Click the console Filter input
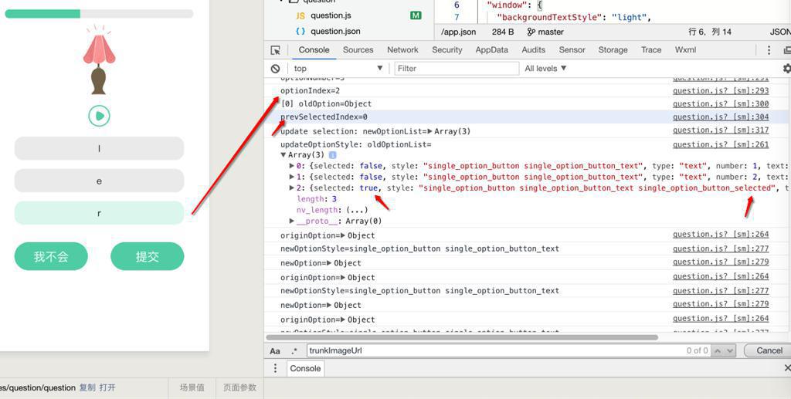This screenshot has height=399, width=791. [457, 69]
